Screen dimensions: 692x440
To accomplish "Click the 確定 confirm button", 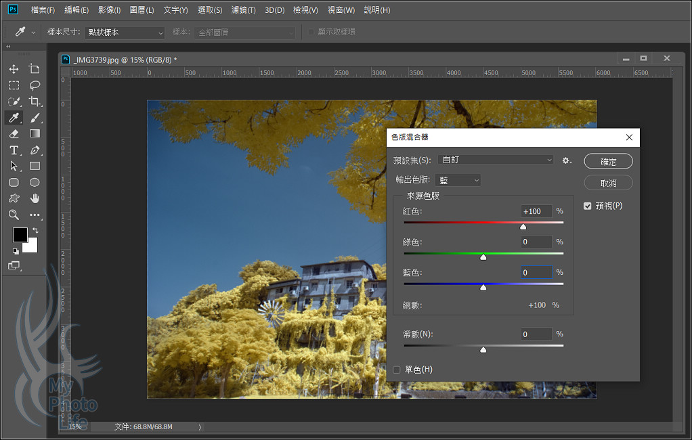I will [608, 161].
